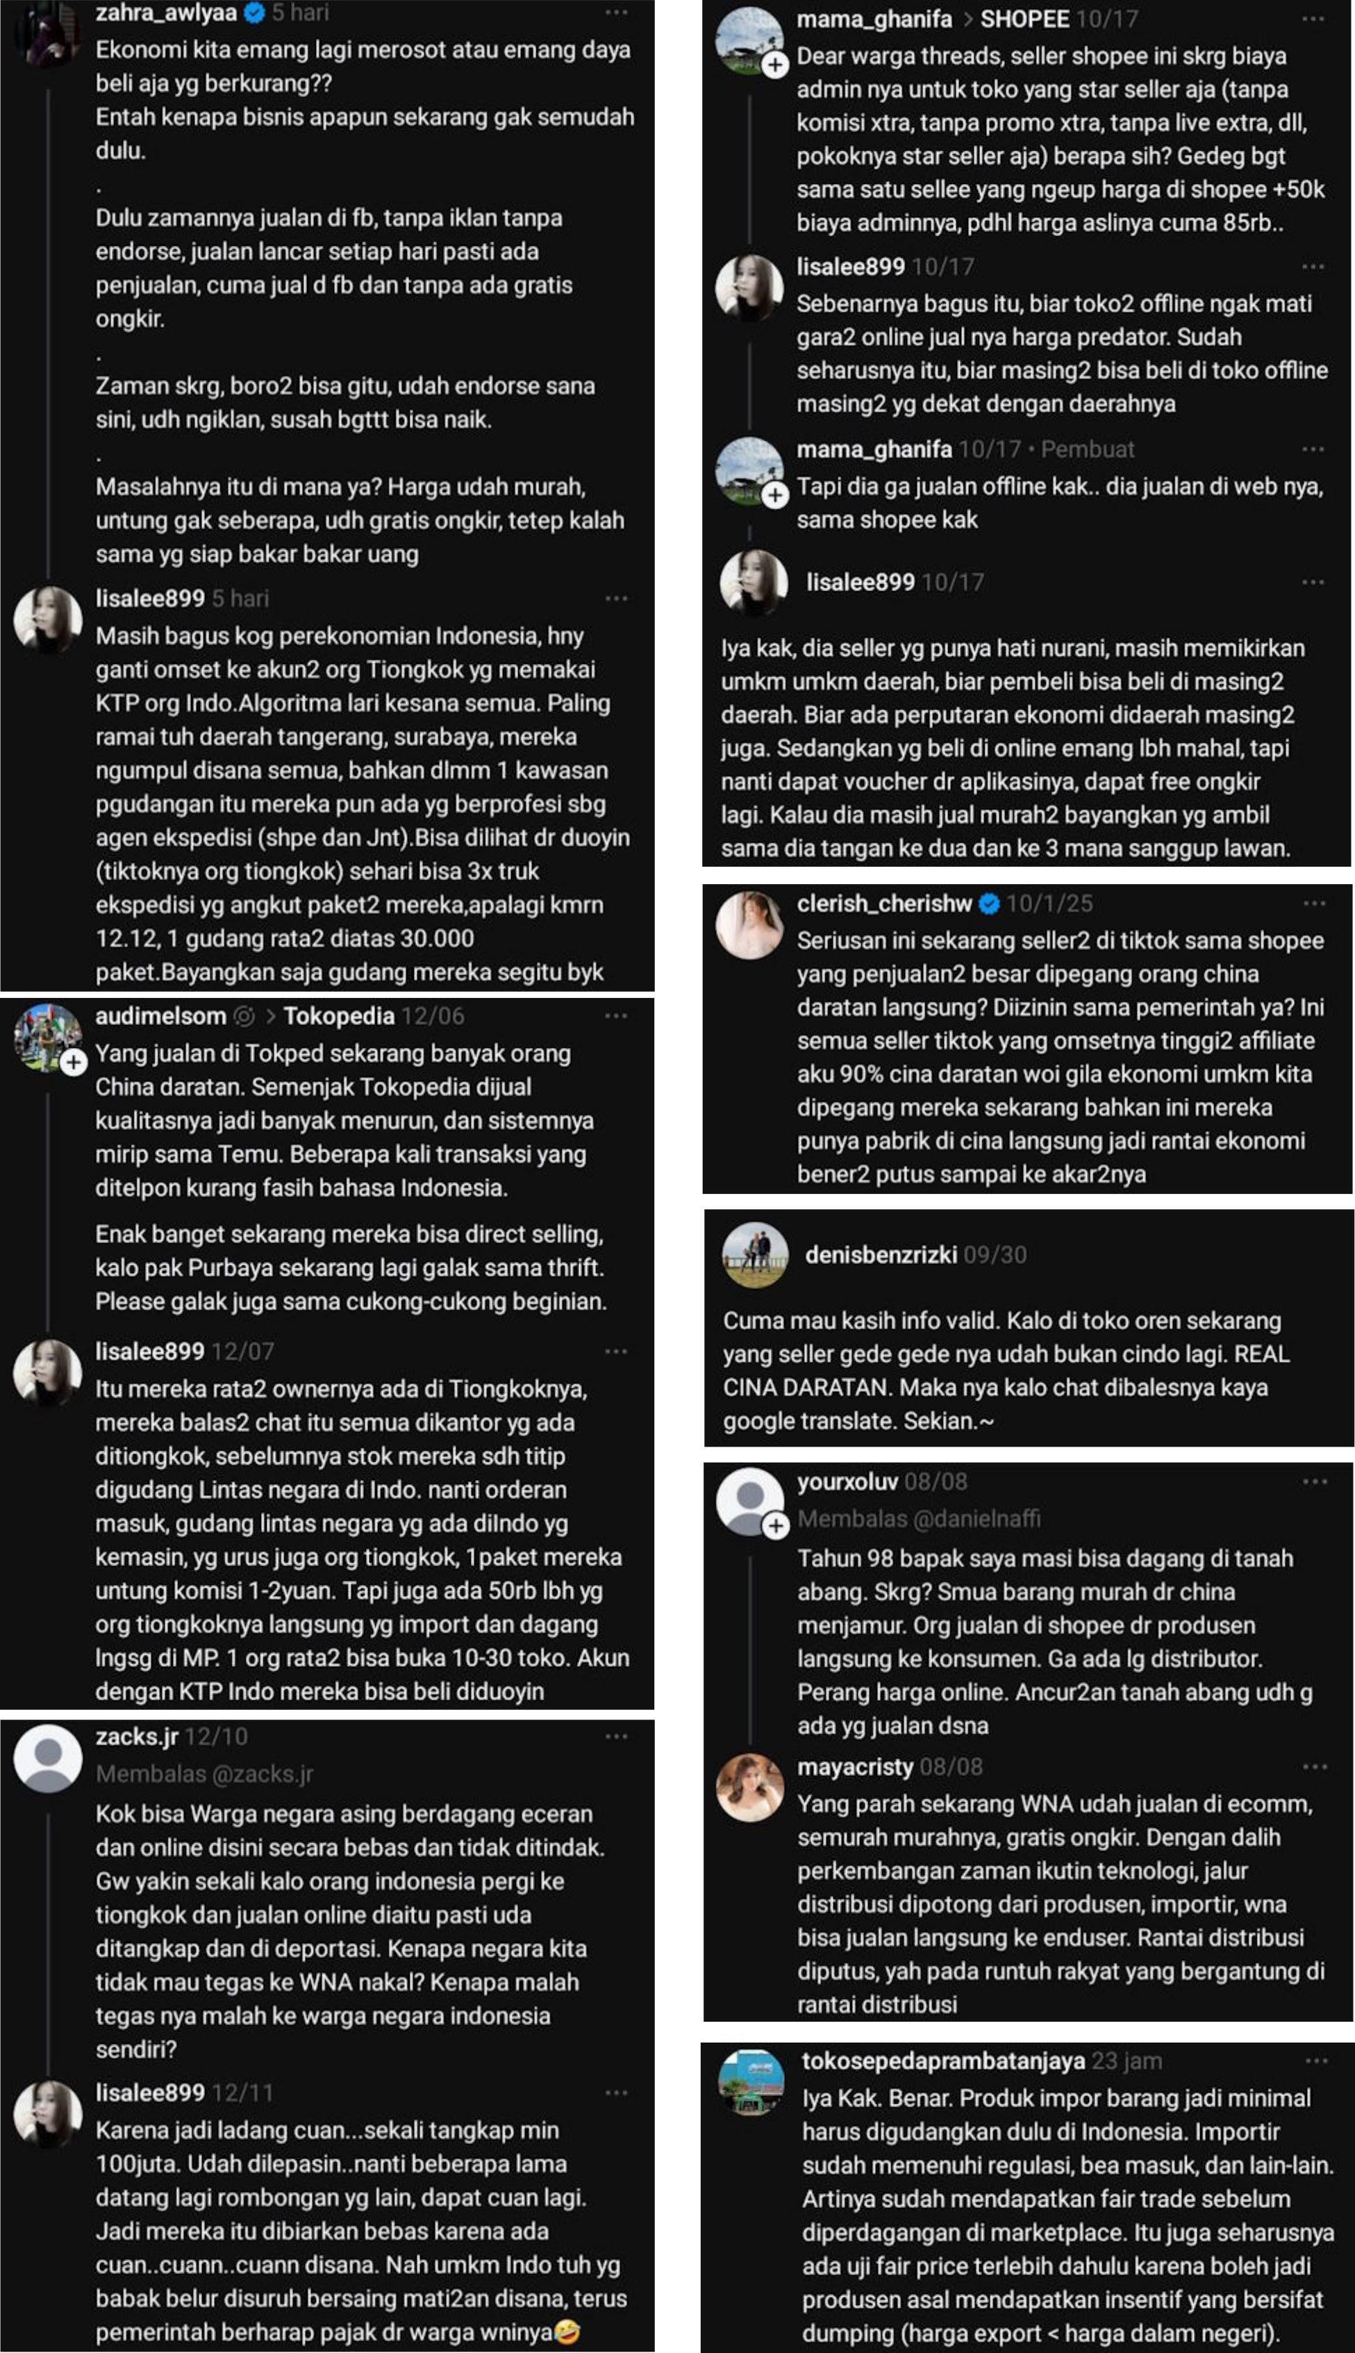Follow mama_ghanifa via plus on SHOPEE post

pos(775,65)
